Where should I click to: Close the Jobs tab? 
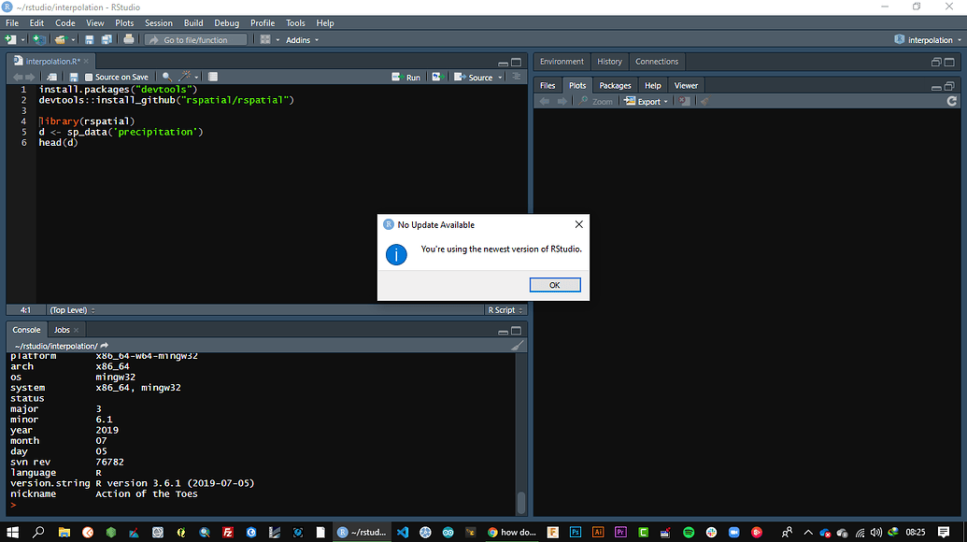coord(77,330)
